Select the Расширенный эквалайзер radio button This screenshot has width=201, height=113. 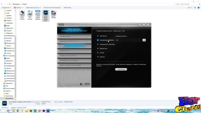click(x=98, y=44)
